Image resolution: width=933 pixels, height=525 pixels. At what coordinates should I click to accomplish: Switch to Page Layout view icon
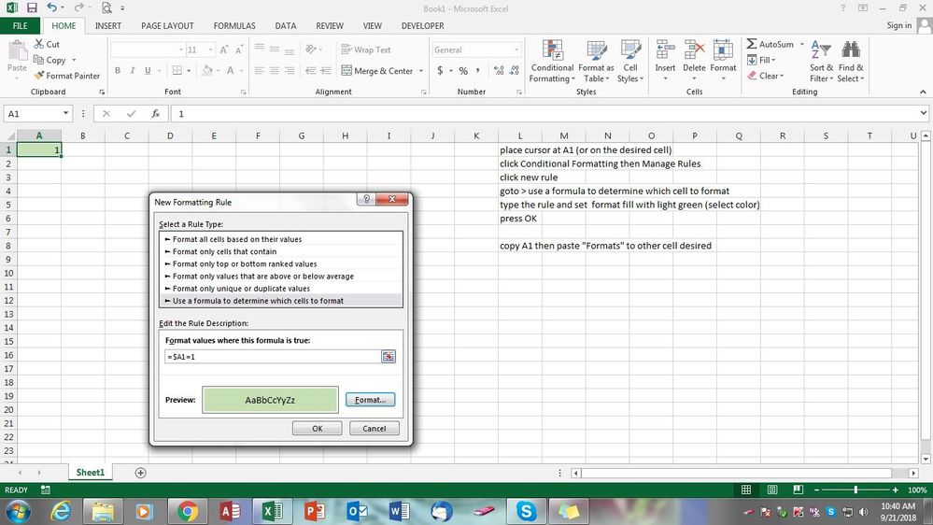772,490
